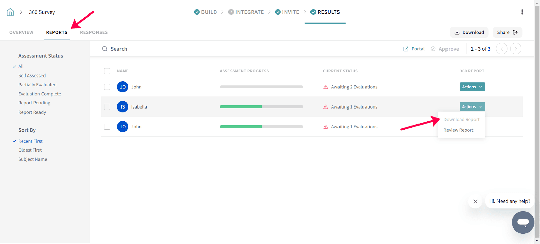Viewport: 540px width, 244px height.
Task: Click Isabella's IS avatar icon
Action: point(123,107)
